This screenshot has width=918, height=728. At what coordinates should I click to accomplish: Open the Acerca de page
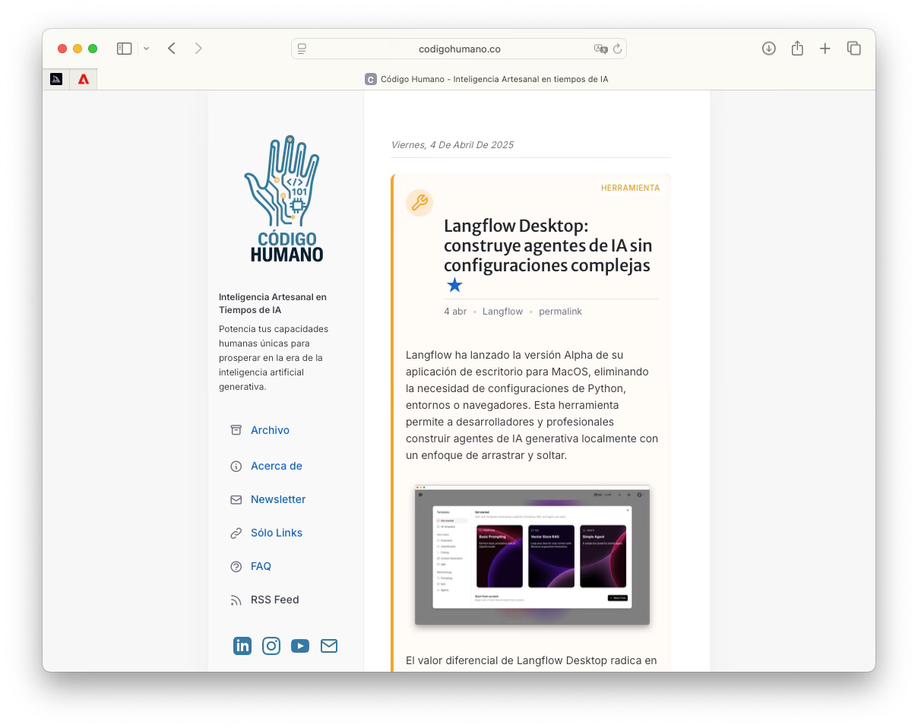point(277,466)
